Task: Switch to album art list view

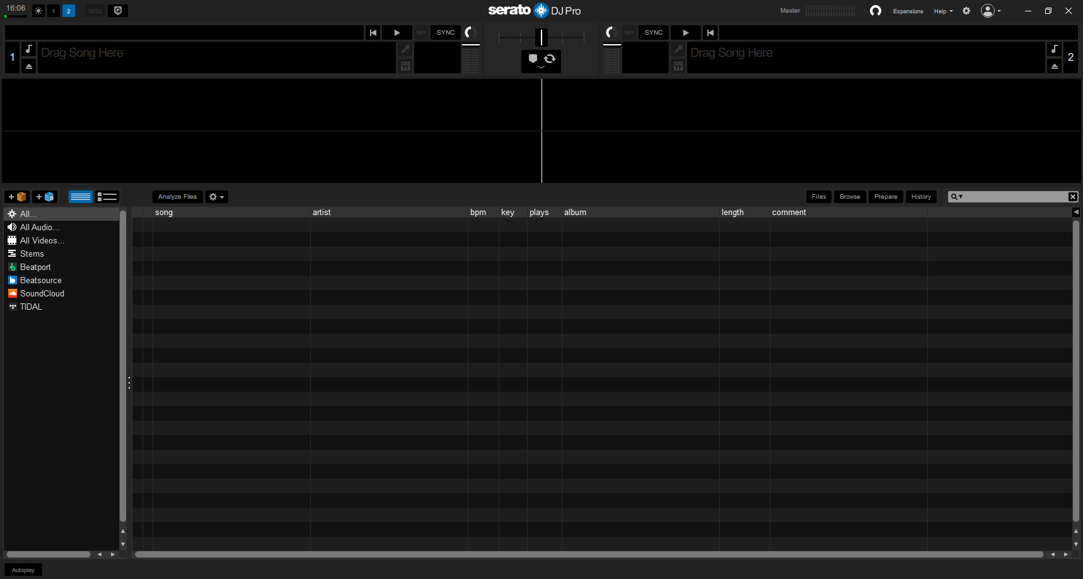Action: [x=107, y=197]
